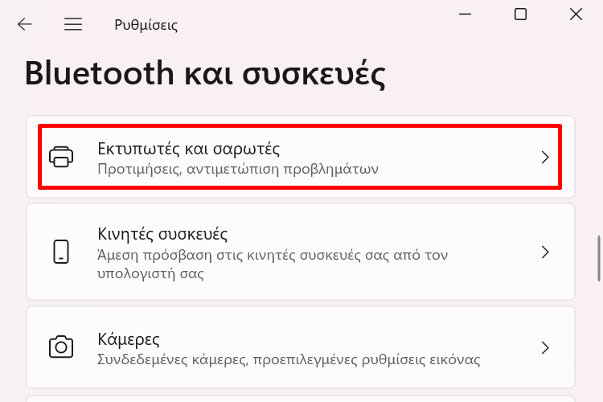Click the printer icon next to Εκτυπωτές και σαρωτές

[61, 157]
